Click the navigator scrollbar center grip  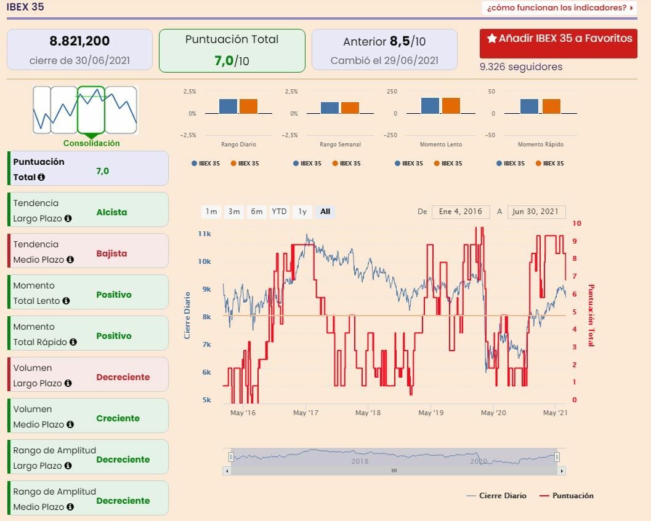pos(394,471)
